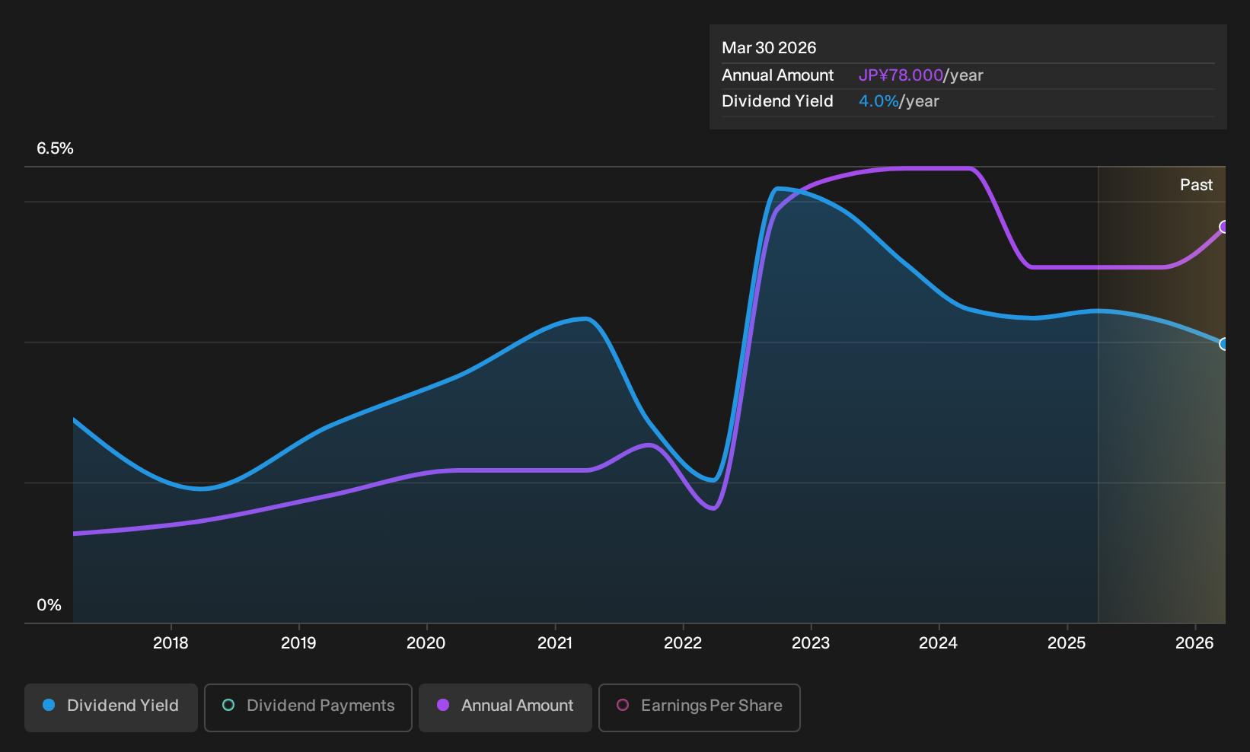Click the JP¥78.000 annual amount value
Image resolution: width=1250 pixels, height=752 pixels.
(x=901, y=75)
